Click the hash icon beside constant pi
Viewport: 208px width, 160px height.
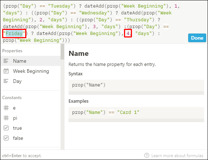(6, 118)
